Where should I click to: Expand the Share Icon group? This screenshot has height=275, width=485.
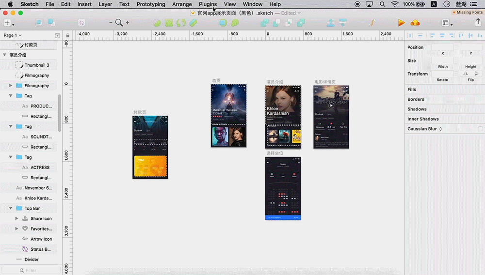point(16,218)
